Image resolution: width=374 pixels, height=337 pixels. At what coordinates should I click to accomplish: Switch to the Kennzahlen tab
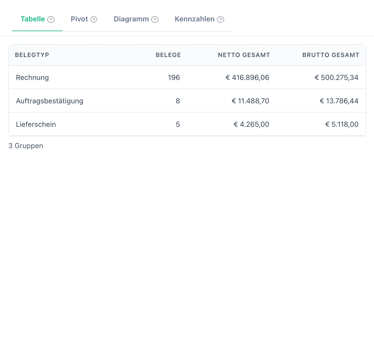click(x=199, y=19)
